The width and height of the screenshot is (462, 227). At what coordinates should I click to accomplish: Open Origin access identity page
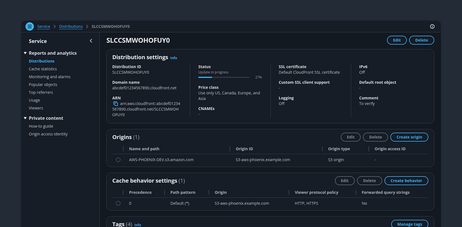coord(48,134)
